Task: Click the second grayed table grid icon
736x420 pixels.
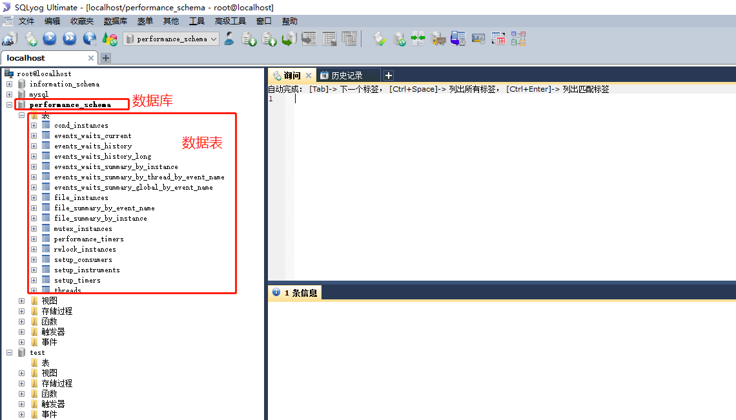Action: click(x=329, y=39)
